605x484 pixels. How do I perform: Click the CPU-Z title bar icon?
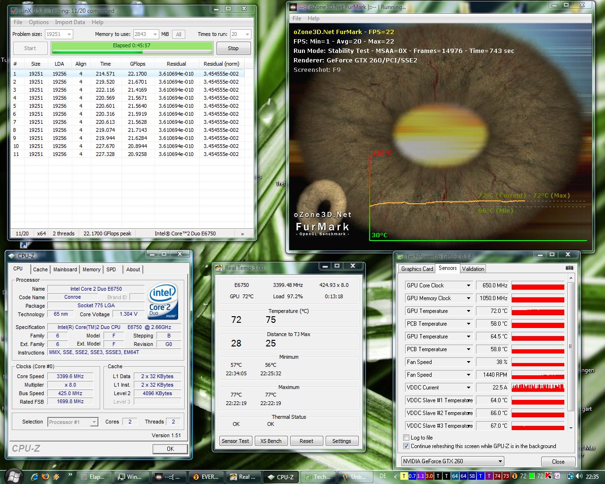click(x=12, y=256)
